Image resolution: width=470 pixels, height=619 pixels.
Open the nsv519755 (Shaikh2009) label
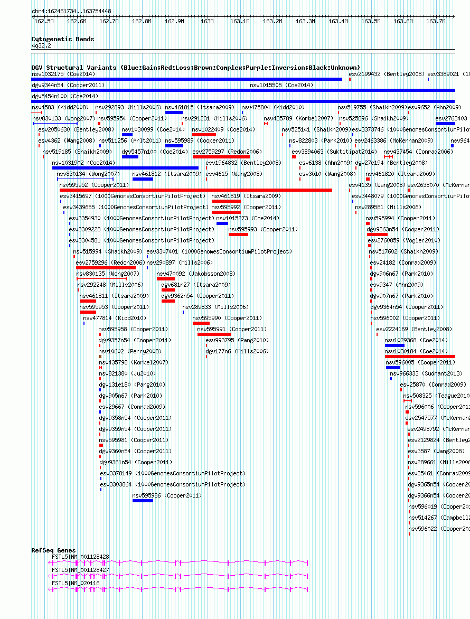click(x=372, y=107)
